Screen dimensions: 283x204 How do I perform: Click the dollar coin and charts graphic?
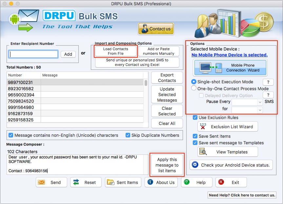click(234, 24)
